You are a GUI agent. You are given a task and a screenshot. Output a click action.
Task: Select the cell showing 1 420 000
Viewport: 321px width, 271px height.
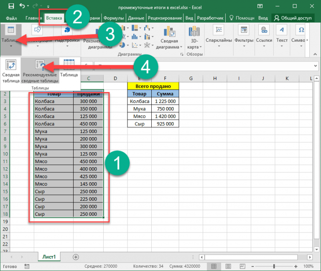[165, 116]
